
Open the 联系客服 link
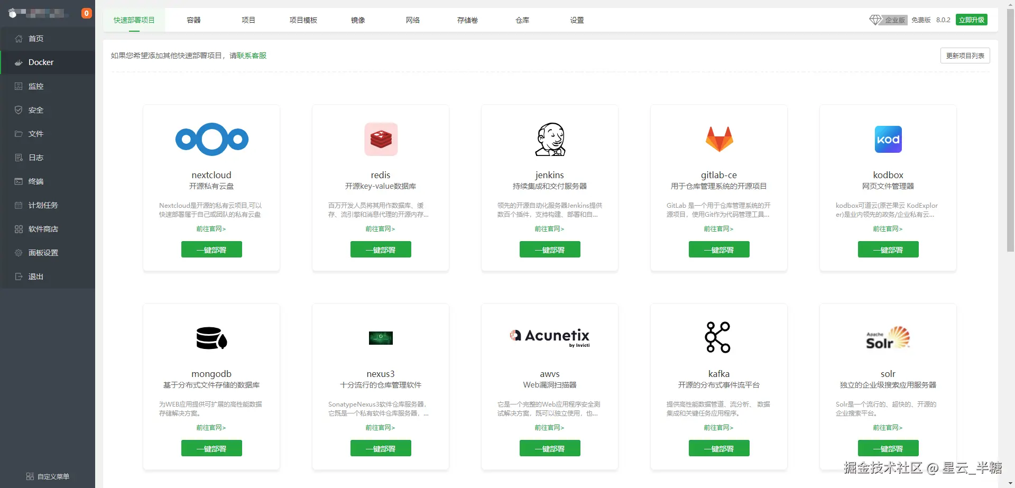coord(252,56)
